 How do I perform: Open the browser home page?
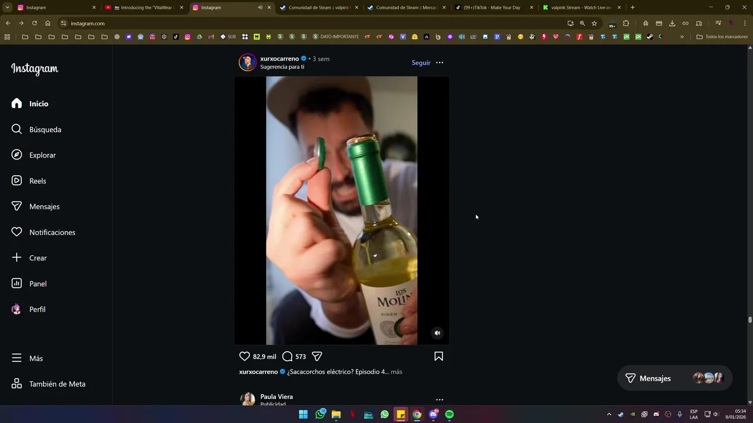(x=48, y=23)
